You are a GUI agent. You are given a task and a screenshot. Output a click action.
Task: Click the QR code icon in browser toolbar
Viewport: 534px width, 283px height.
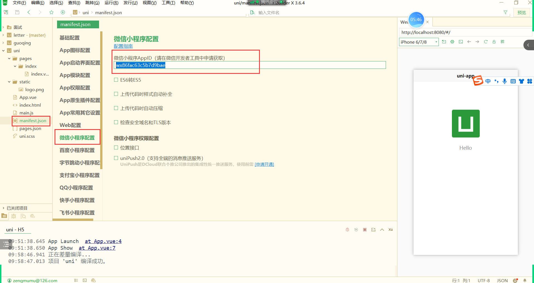502,42
